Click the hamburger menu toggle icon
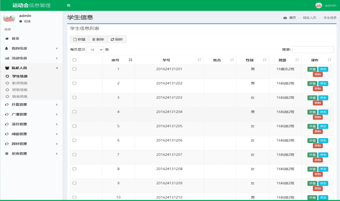This screenshot has height=201, width=340. pyautogui.click(x=69, y=5)
